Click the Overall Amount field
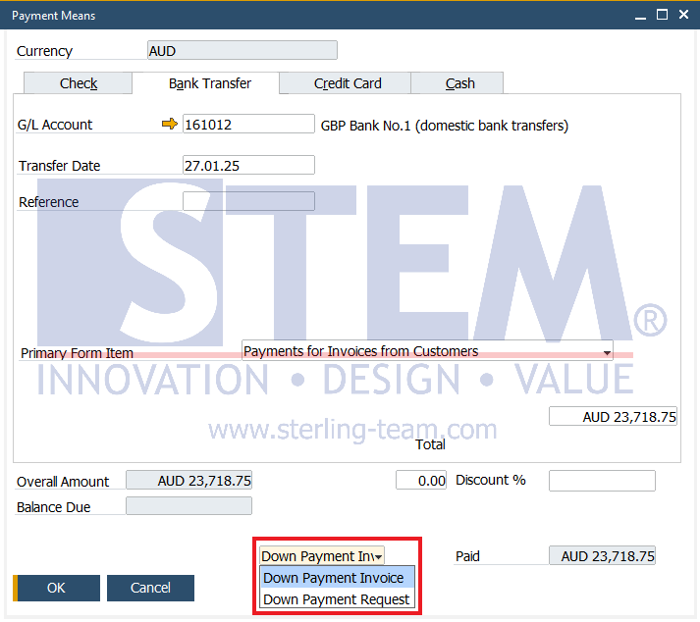Viewport: 700px width, 622px height. [188, 480]
